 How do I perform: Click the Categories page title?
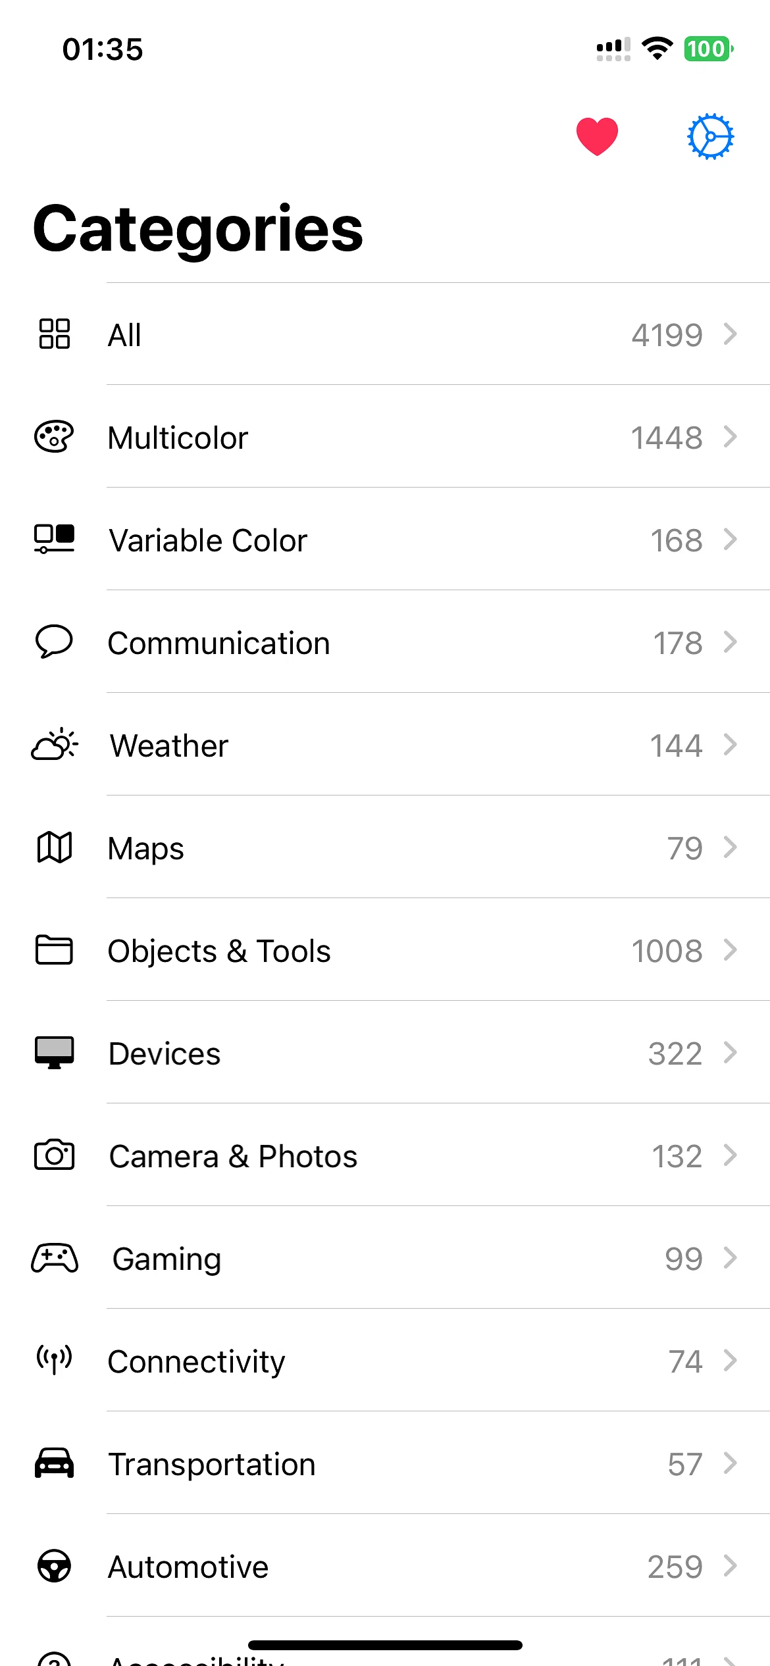pyautogui.click(x=198, y=229)
